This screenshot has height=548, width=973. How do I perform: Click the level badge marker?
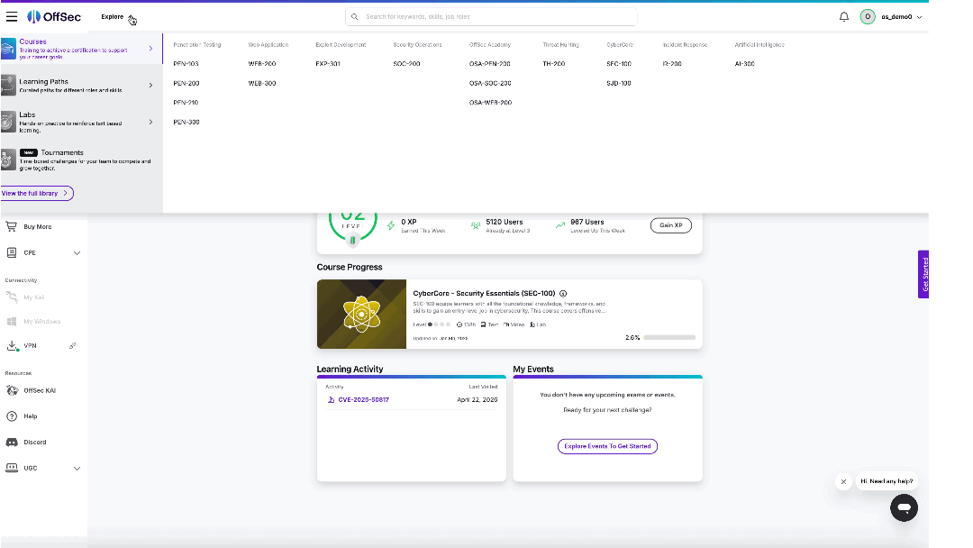tap(352, 240)
